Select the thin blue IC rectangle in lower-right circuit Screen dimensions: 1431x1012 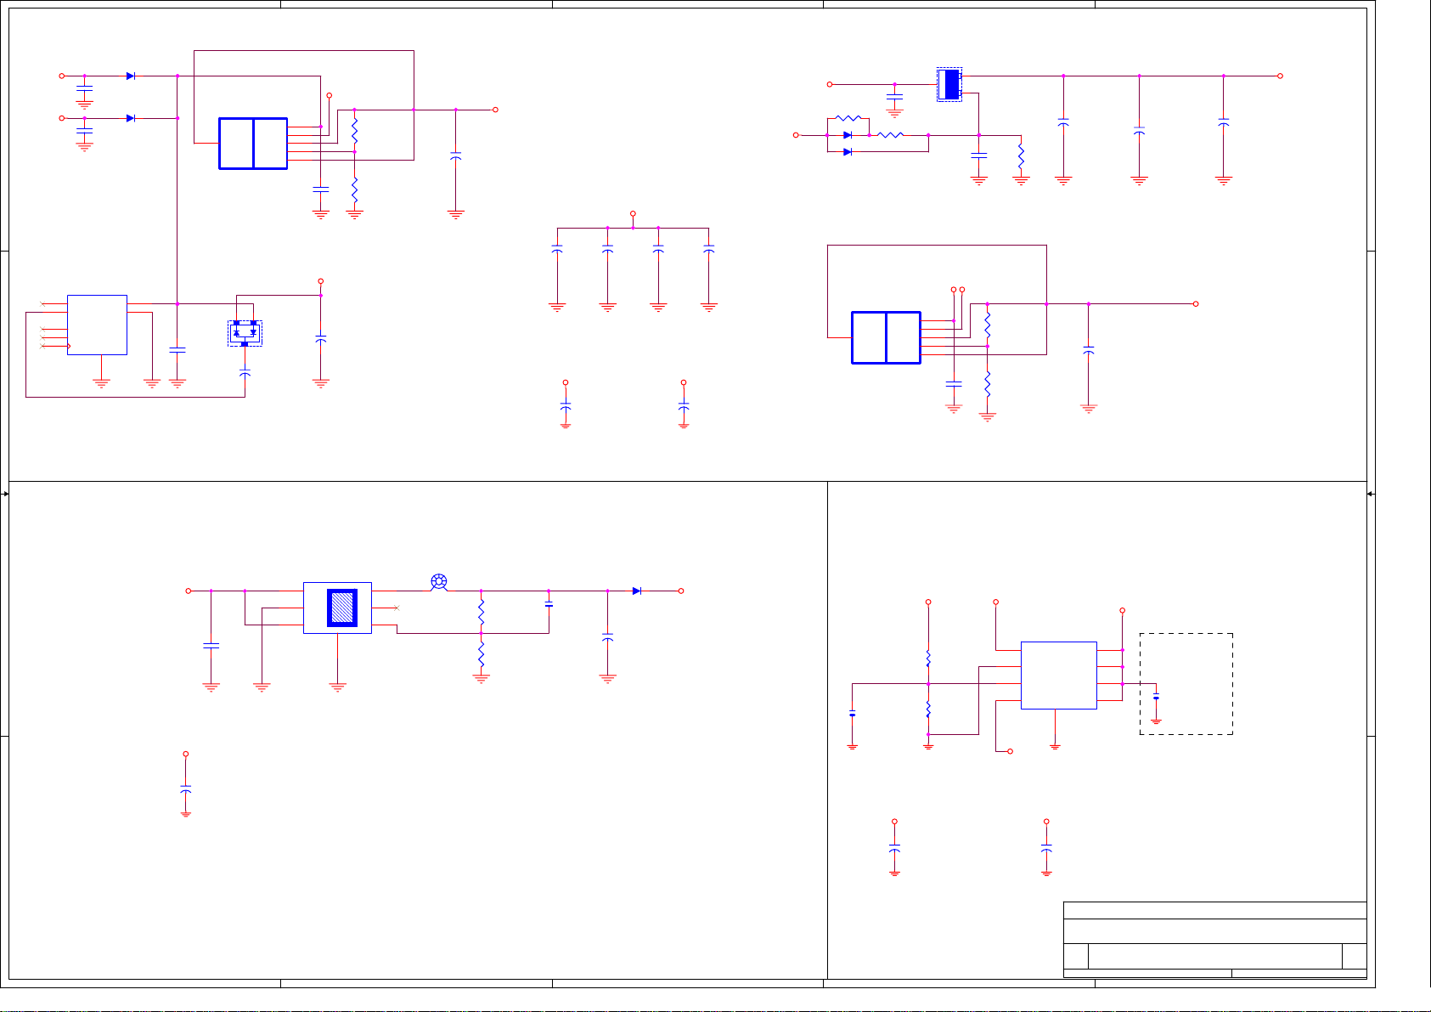point(1058,676)
